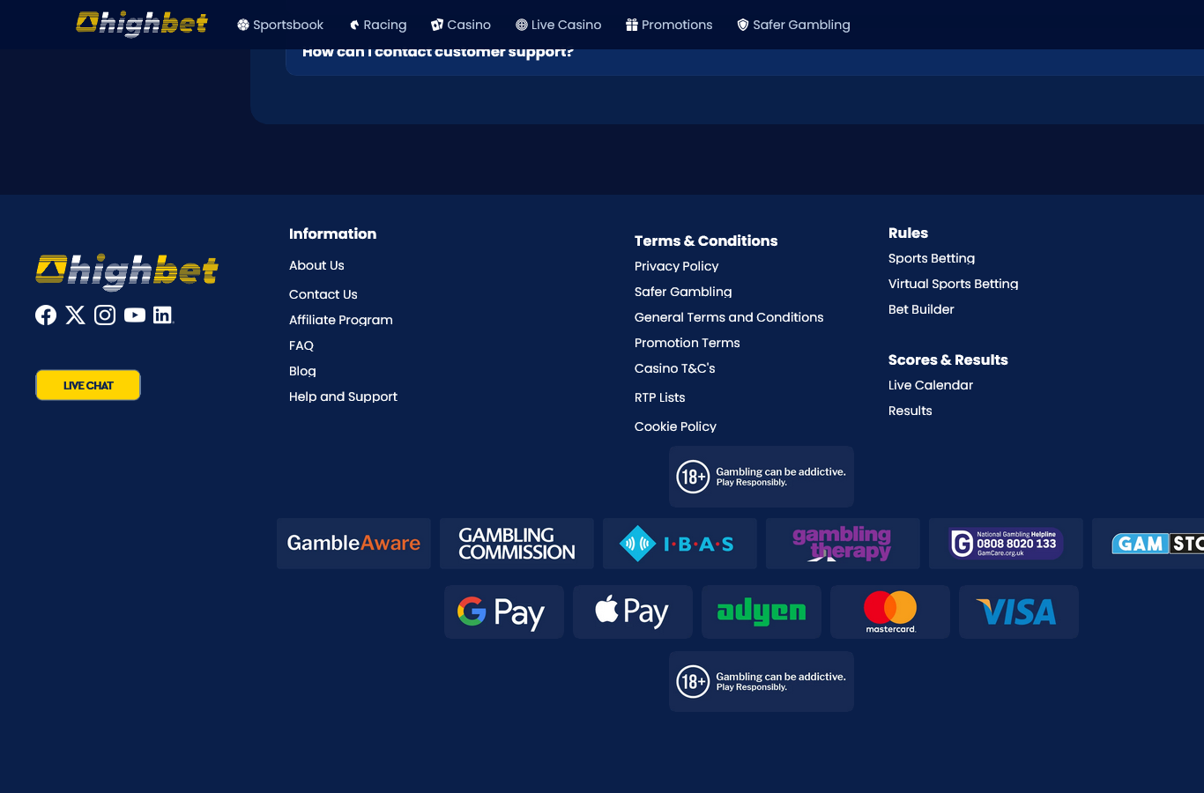Click the Apple Pay payment logo

[633, 612]
